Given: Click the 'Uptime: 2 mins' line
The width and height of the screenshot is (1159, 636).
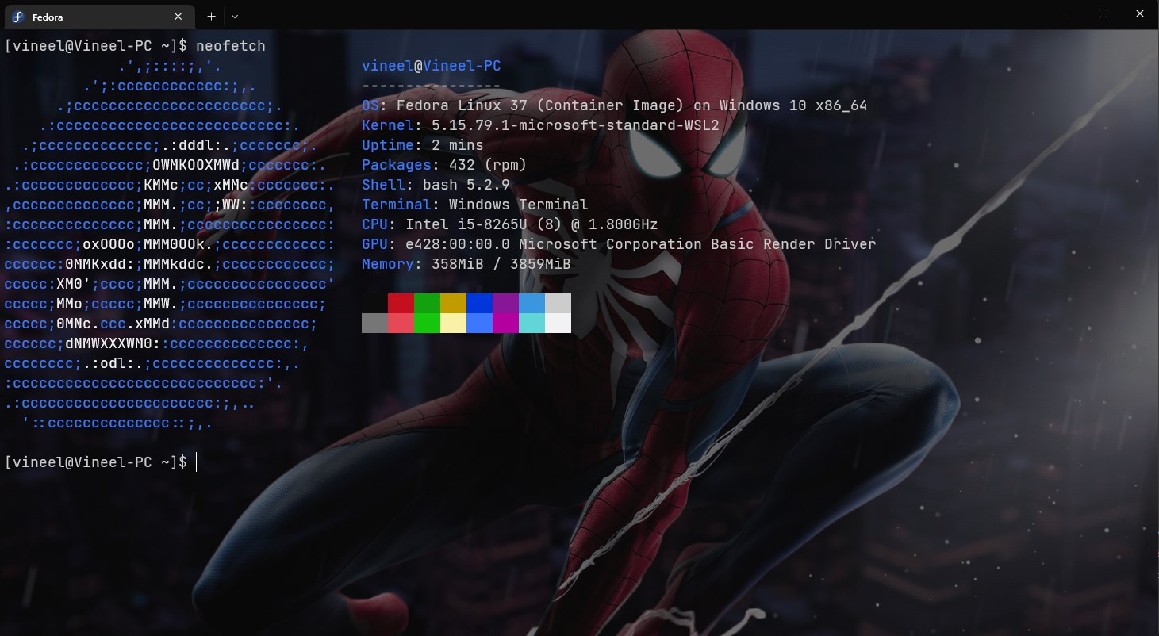Looking at the screenshot, I should pos(423,145).
